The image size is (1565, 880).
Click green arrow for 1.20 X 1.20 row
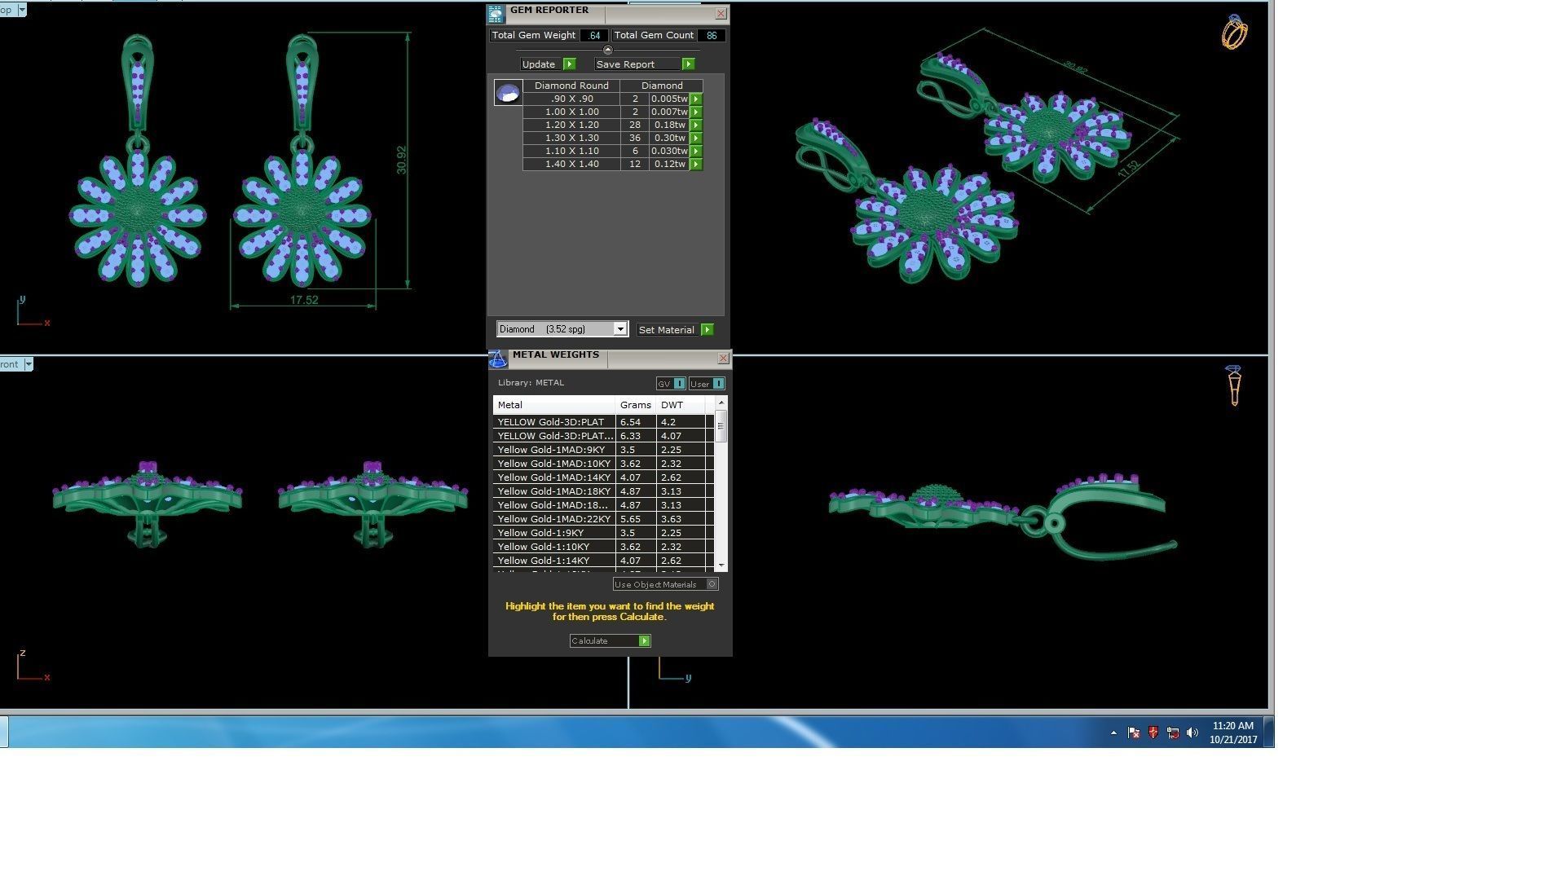(696, 125)
